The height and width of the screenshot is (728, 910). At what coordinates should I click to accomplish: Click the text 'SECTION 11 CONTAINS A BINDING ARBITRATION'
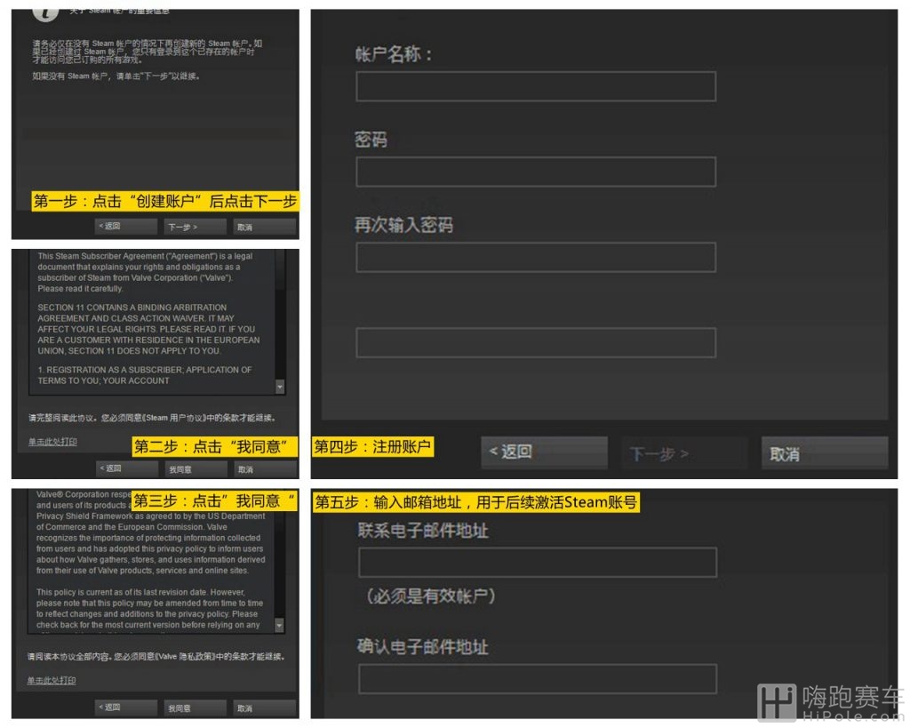tap(132, 307)
